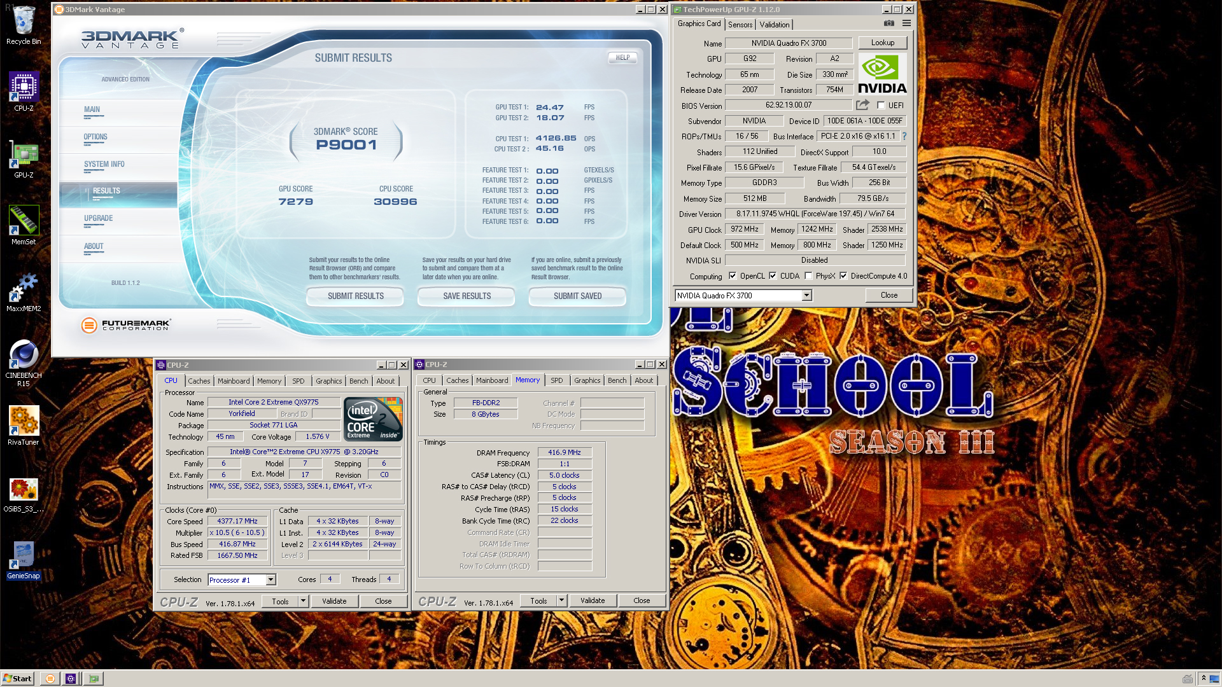Toggle the PhysX checkbox
This screenshot has width=1222, height=687.
click(x=808, y=276)
